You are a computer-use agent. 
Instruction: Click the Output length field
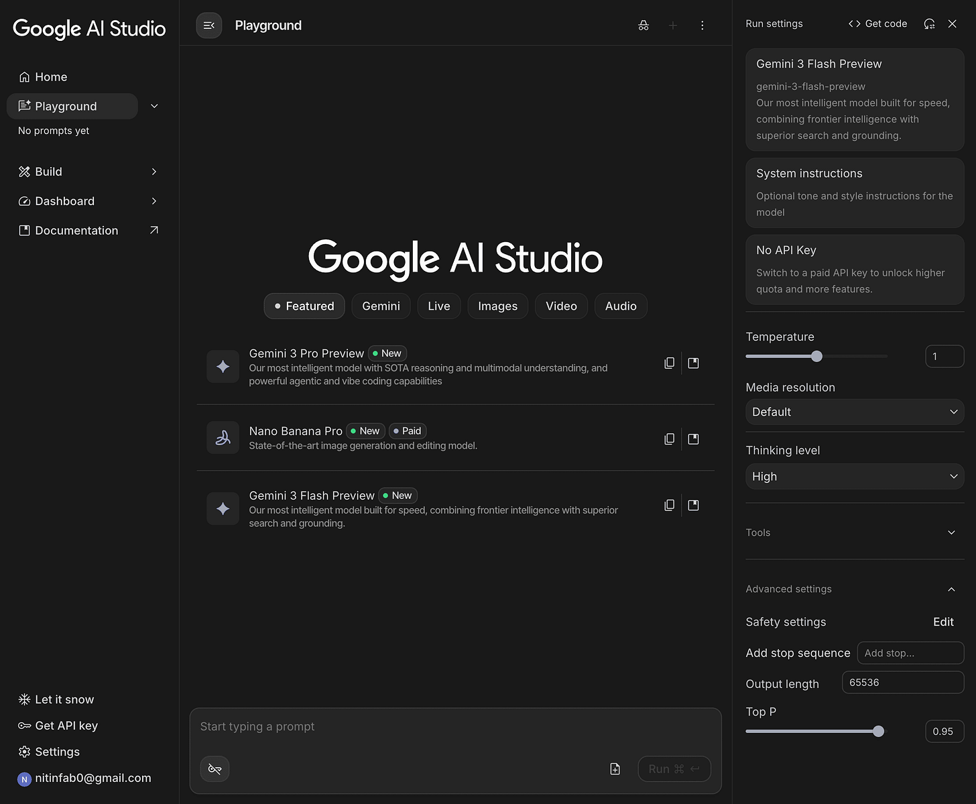(x=903, y=683)
